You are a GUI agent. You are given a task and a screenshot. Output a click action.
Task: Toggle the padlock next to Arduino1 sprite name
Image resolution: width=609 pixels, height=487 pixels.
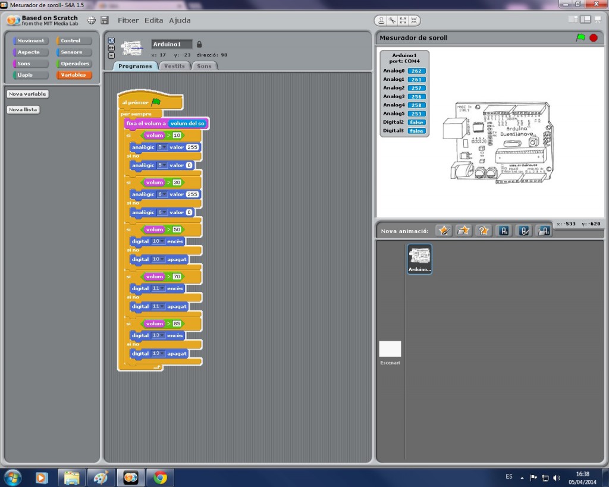[200, 43]
